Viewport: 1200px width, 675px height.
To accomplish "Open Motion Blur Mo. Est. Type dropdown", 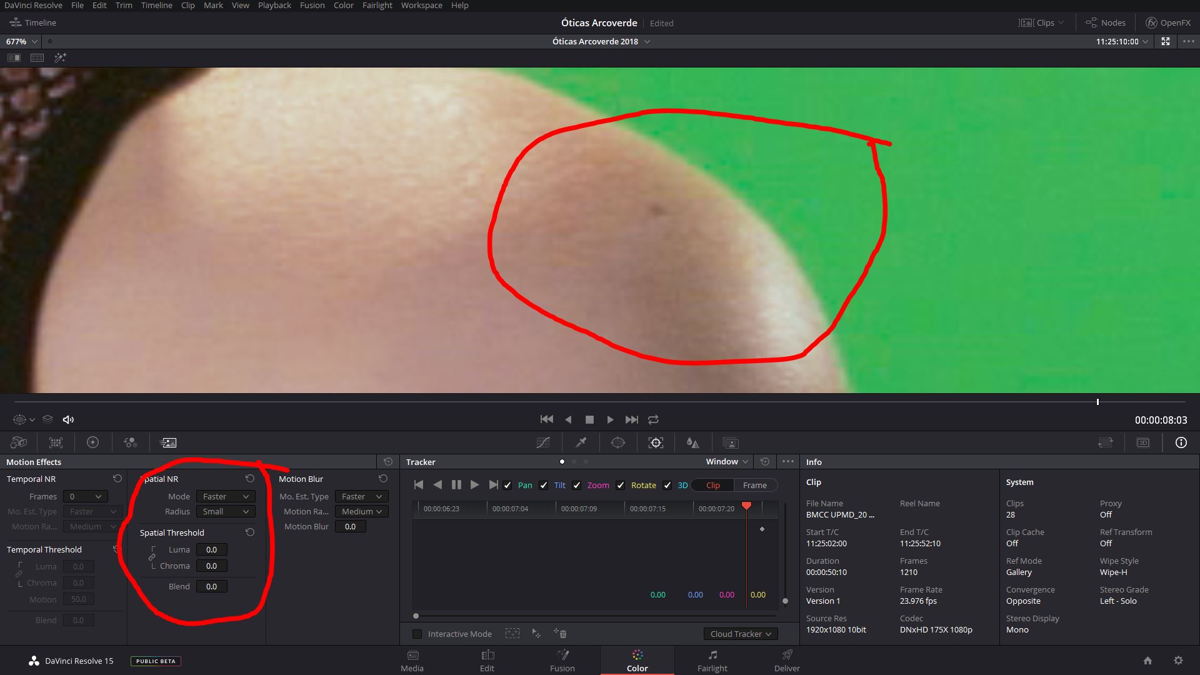I will (x=361, y=496).
